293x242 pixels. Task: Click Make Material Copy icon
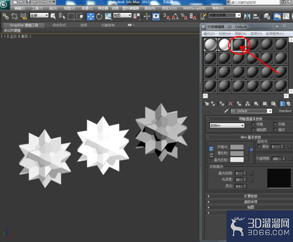239,104
